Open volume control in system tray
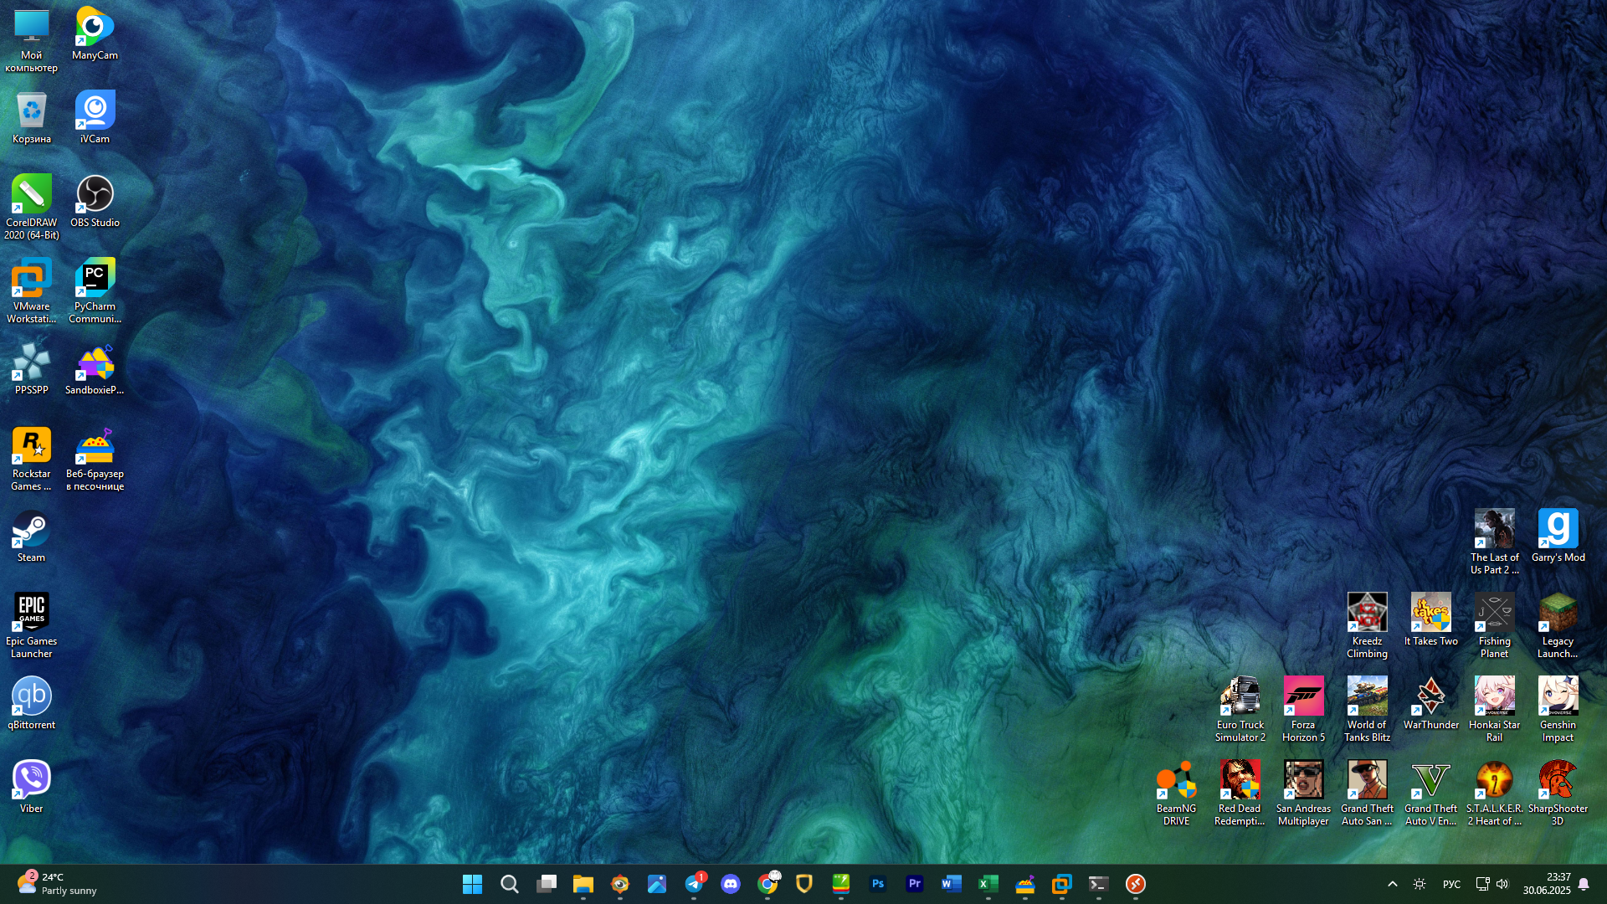Viewport: 1607px width, 904px height. [1502, 884]
